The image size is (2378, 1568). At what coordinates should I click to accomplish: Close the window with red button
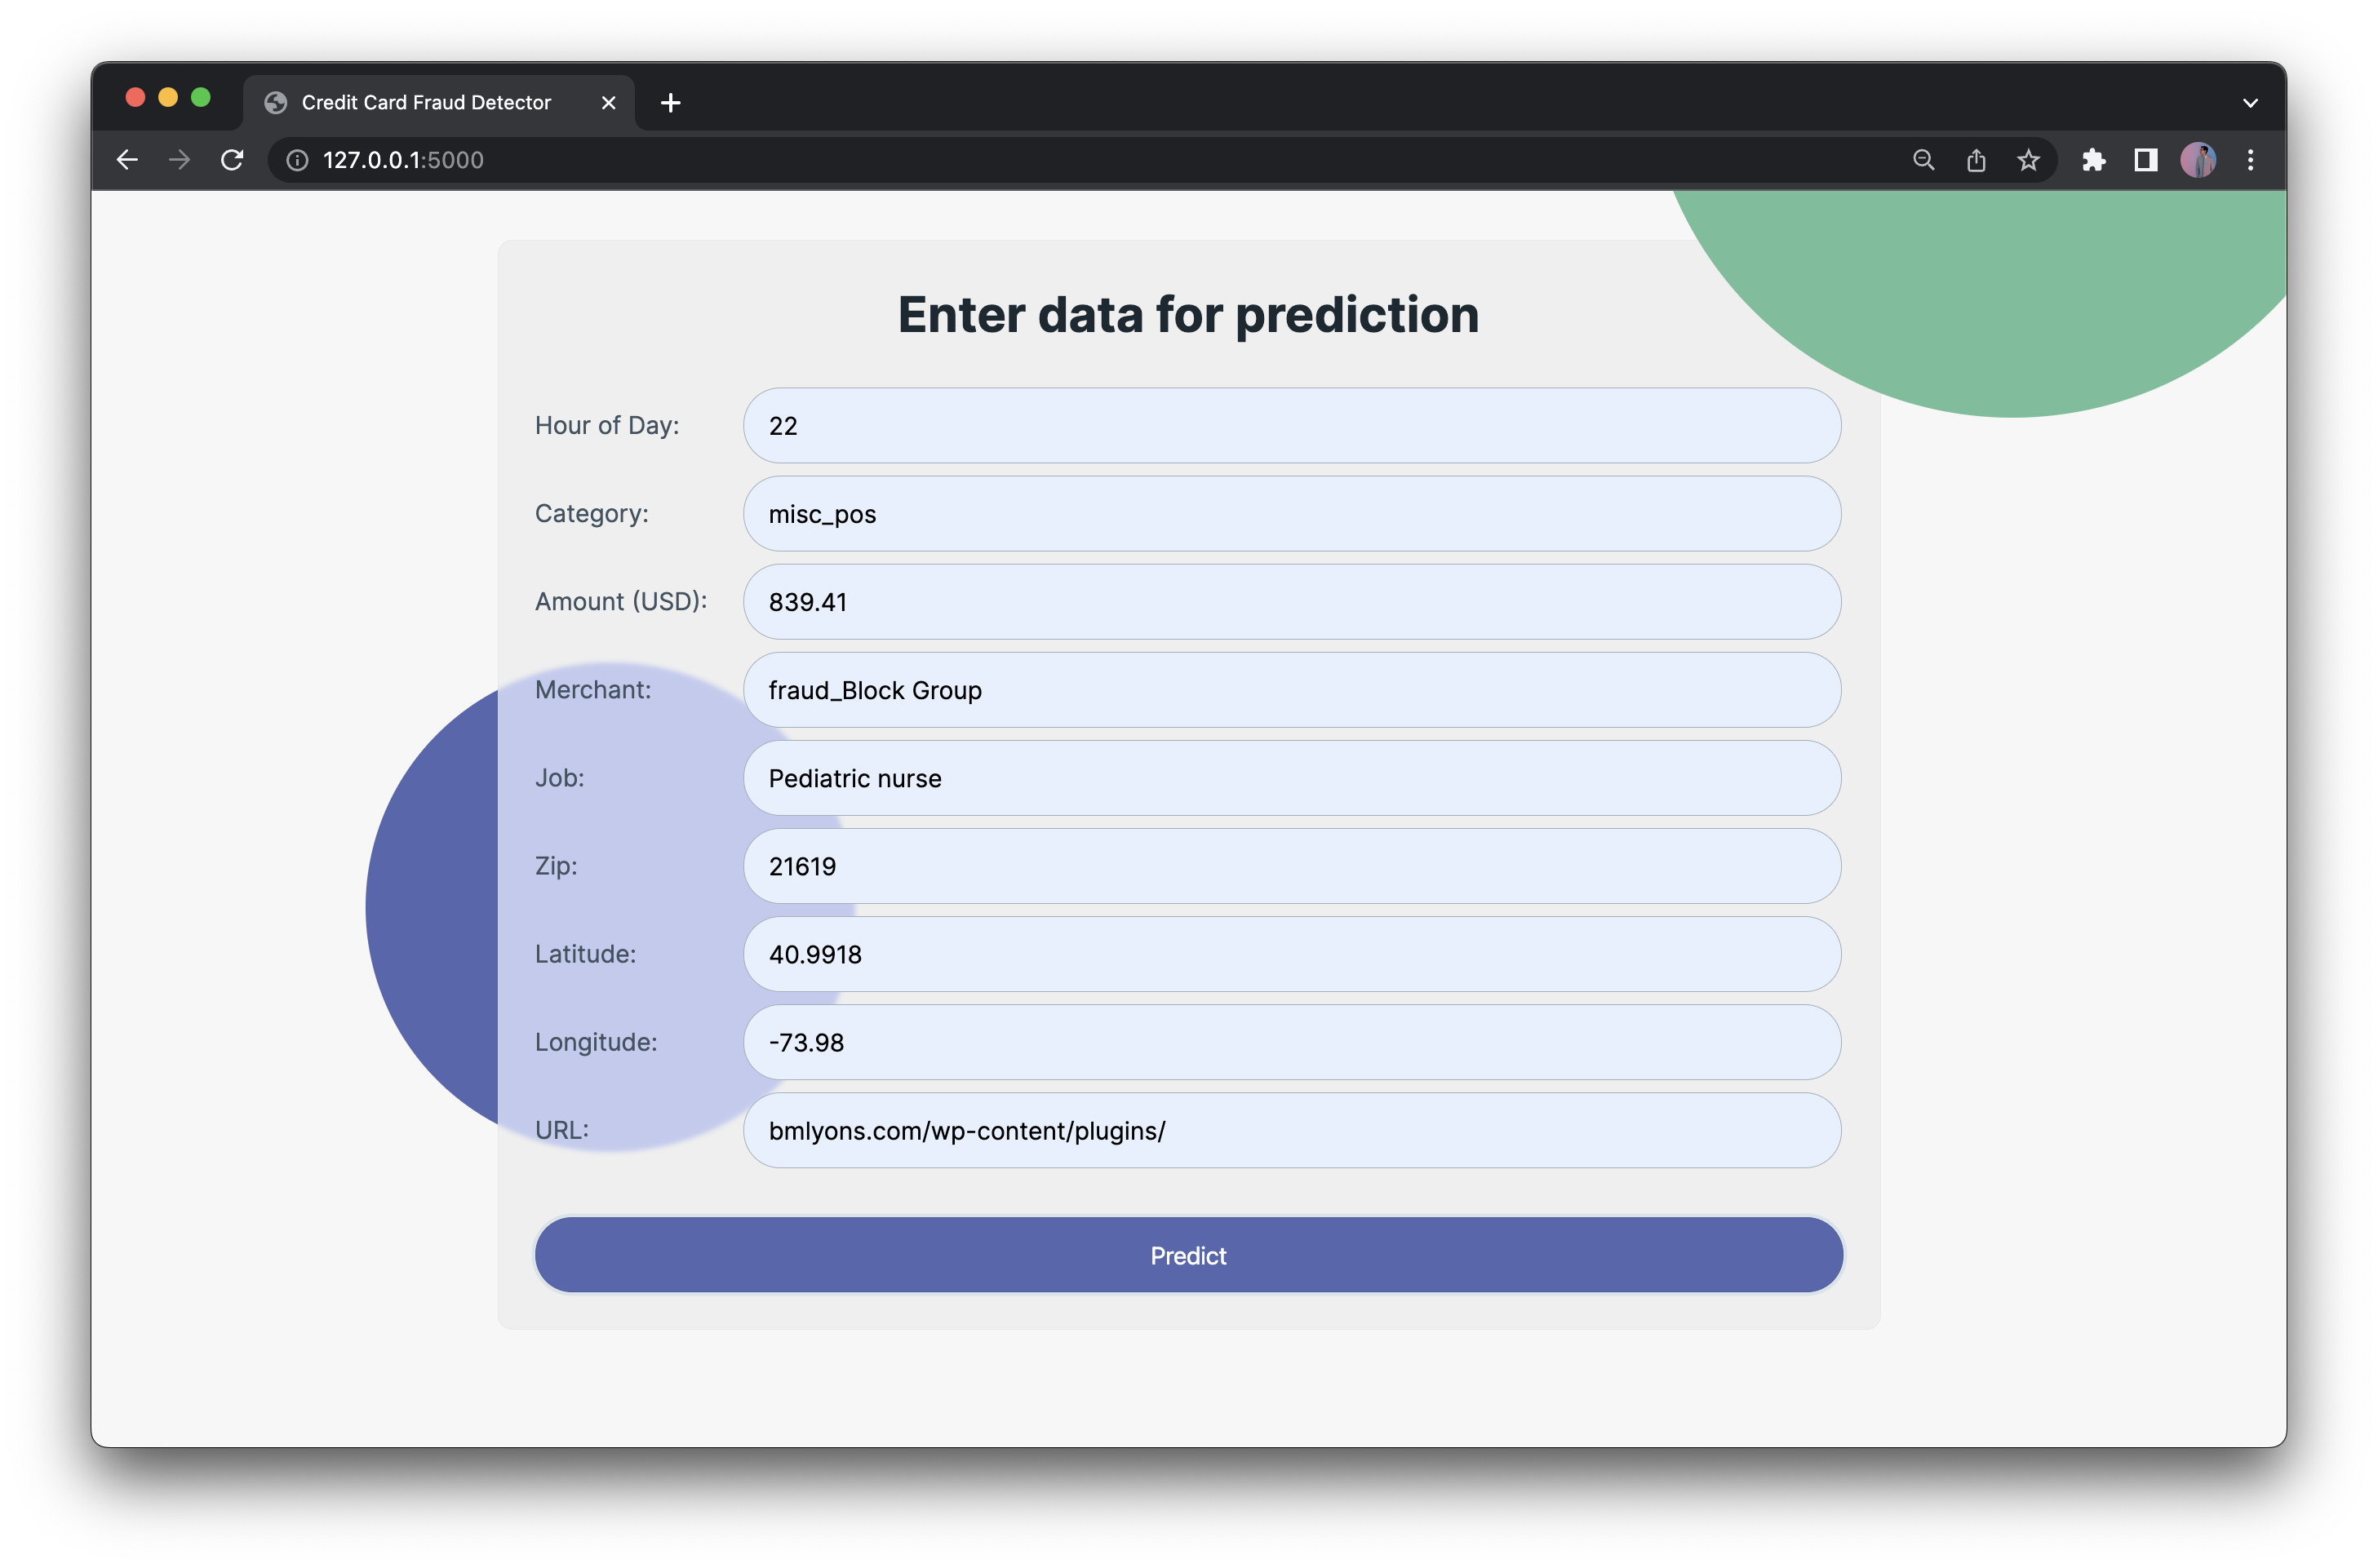(135, 97)
